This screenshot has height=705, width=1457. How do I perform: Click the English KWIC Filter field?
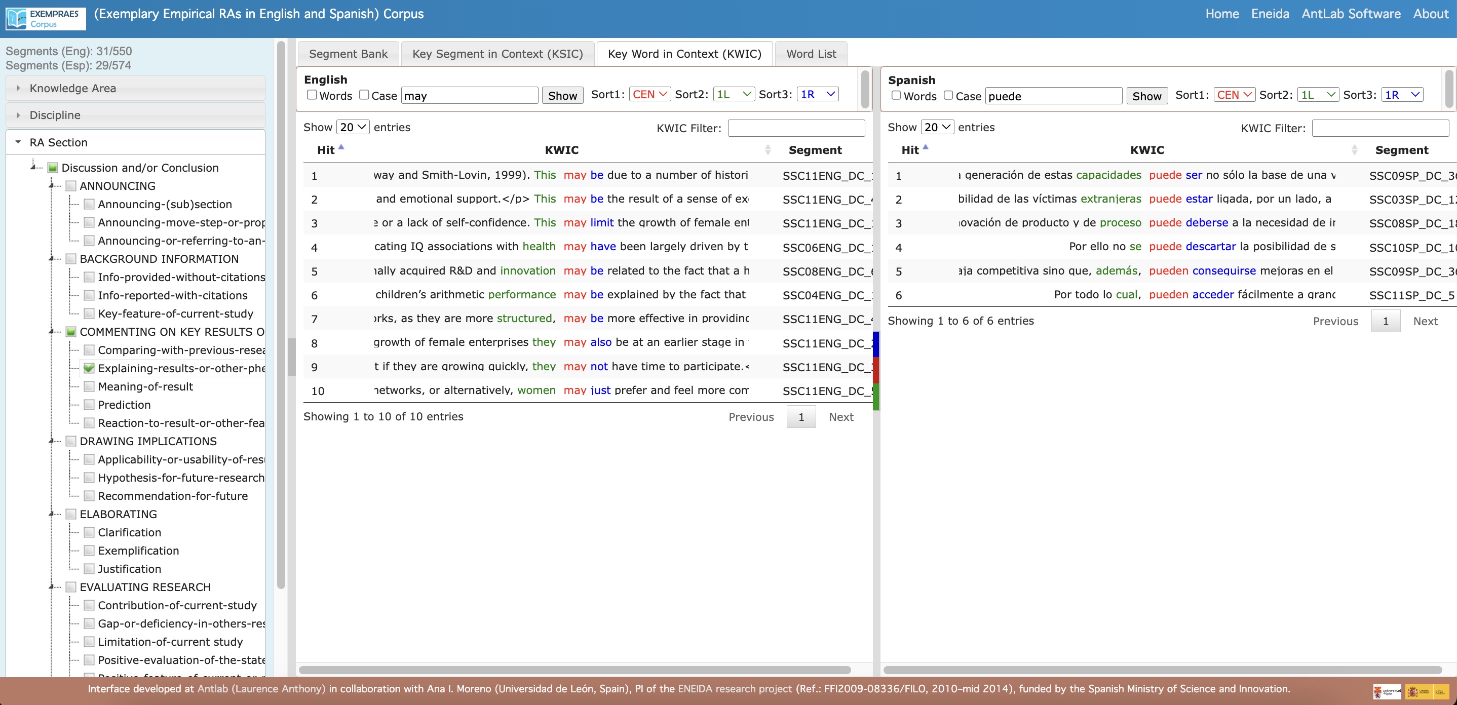pos(796,128)
